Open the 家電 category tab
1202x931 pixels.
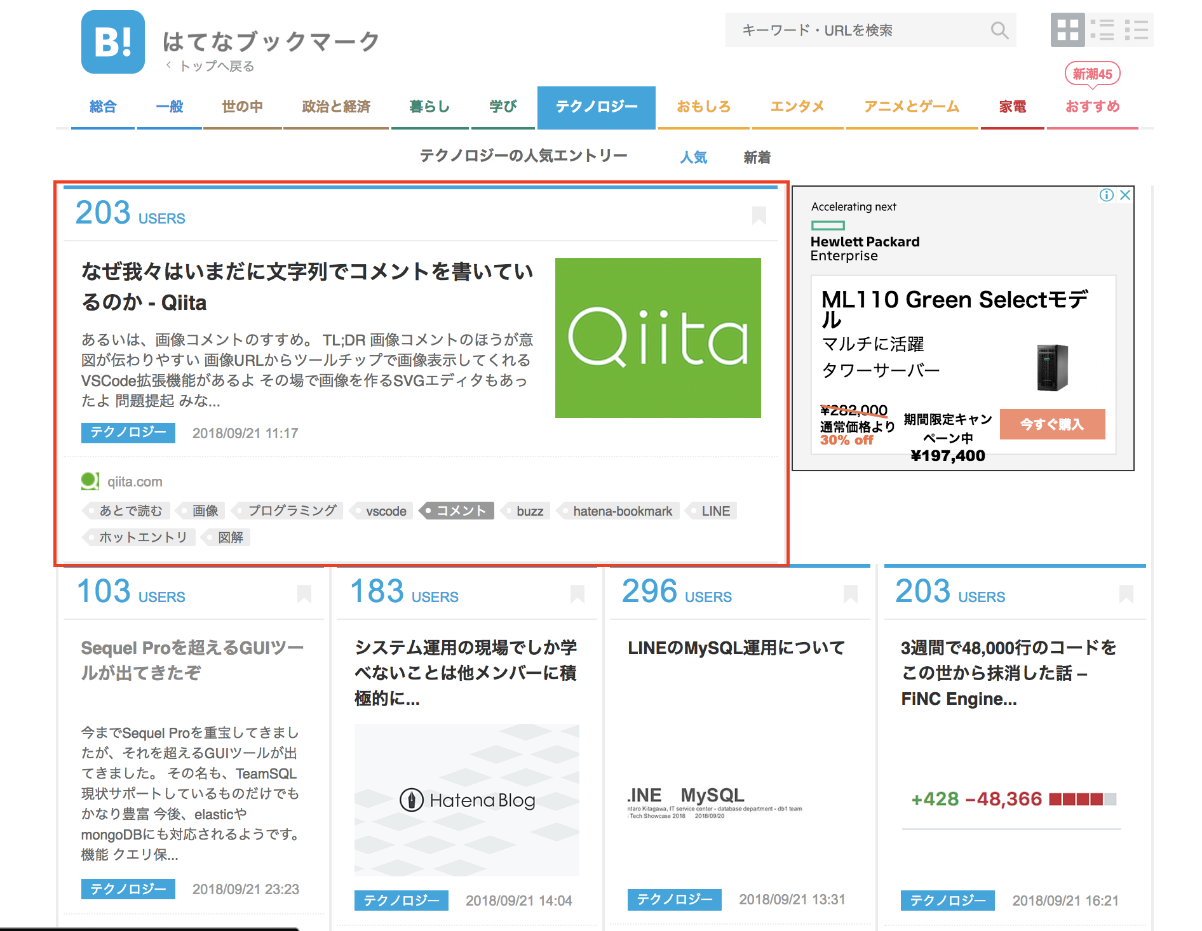tap(1011, 107)
